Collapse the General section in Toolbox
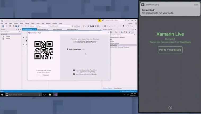 [1, 34]
